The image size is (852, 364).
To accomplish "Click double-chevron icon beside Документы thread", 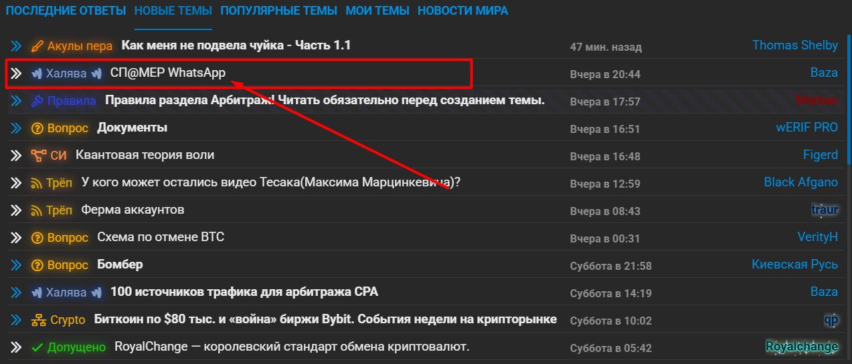I will 16,128.
